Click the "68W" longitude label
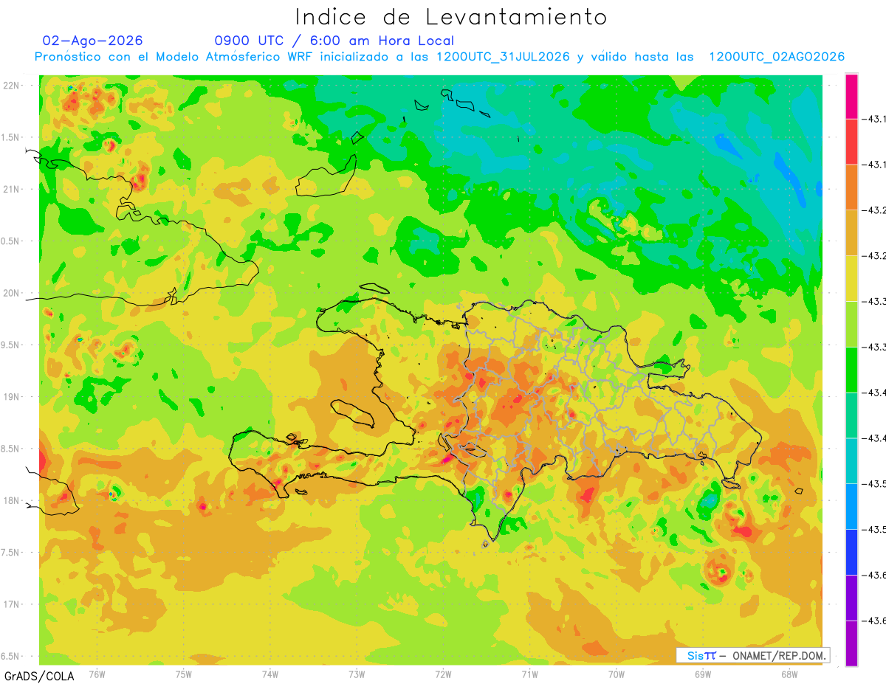 tap(789, 674)
